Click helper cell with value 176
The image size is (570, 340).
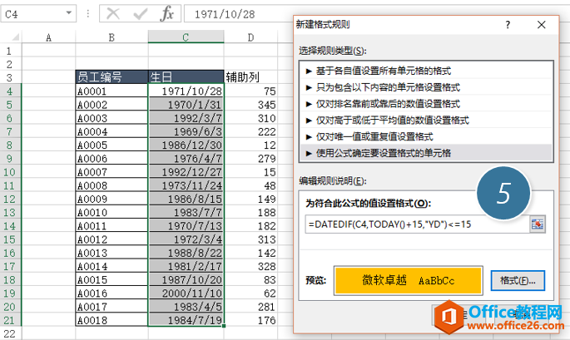tap(250, 320)
